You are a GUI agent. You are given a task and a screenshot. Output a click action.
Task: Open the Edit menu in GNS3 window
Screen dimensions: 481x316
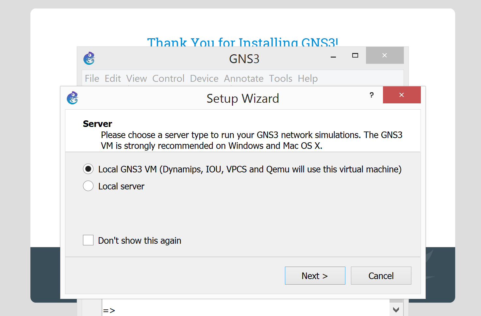coord(113,79)
